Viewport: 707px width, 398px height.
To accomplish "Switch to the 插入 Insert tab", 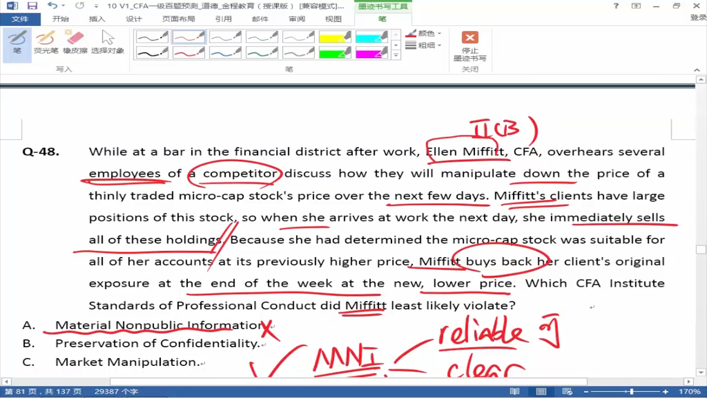I will pos(97,19).
